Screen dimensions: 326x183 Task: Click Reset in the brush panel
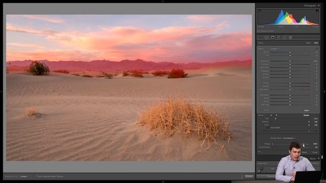(305, 152)
